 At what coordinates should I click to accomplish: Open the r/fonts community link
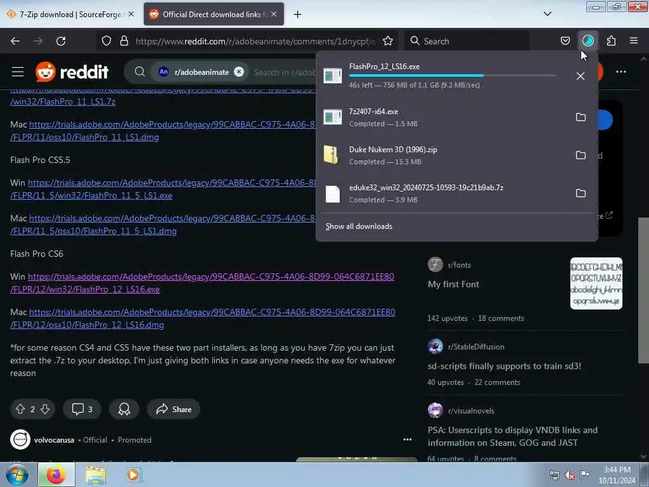point(459,265)
